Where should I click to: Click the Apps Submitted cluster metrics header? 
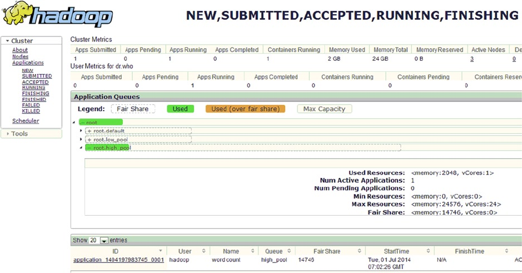coord(96,50)
